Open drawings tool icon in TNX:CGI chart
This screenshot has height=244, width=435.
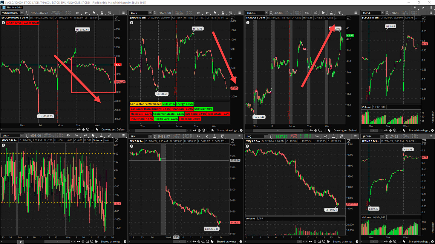click(x=340, y=13)
